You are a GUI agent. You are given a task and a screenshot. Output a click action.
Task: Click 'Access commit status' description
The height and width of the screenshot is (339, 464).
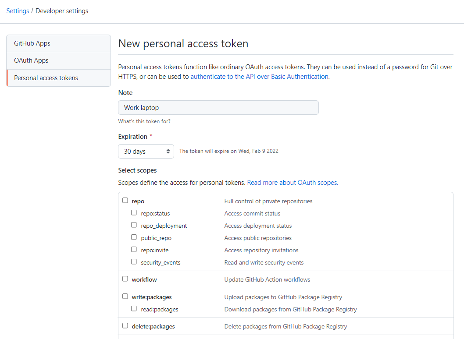click(x=252, y=213)
